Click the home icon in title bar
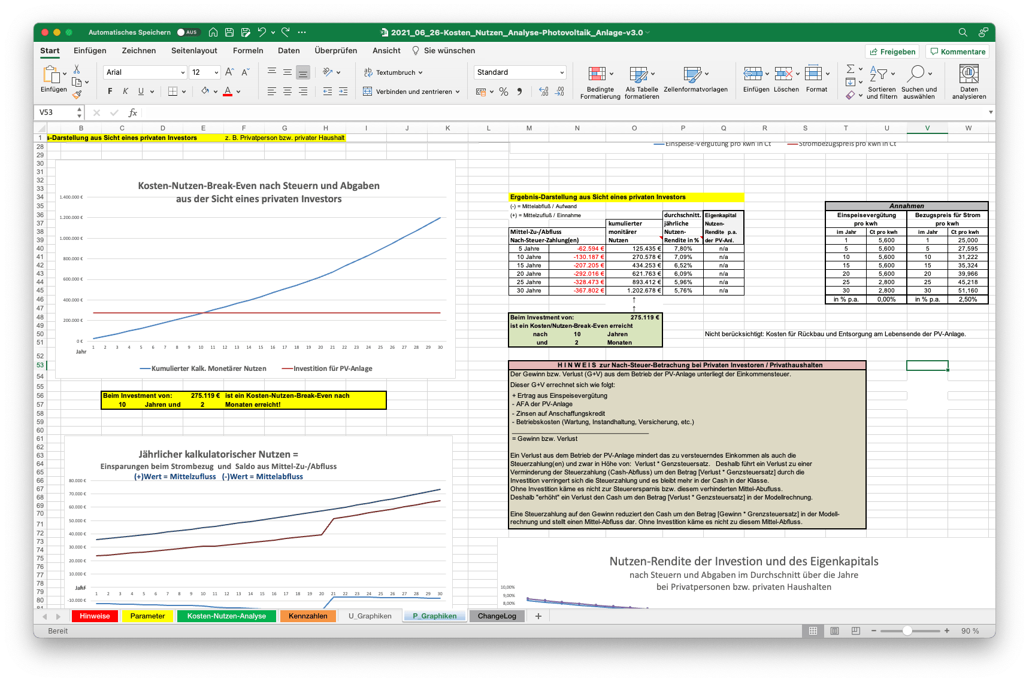 [213, 32]
